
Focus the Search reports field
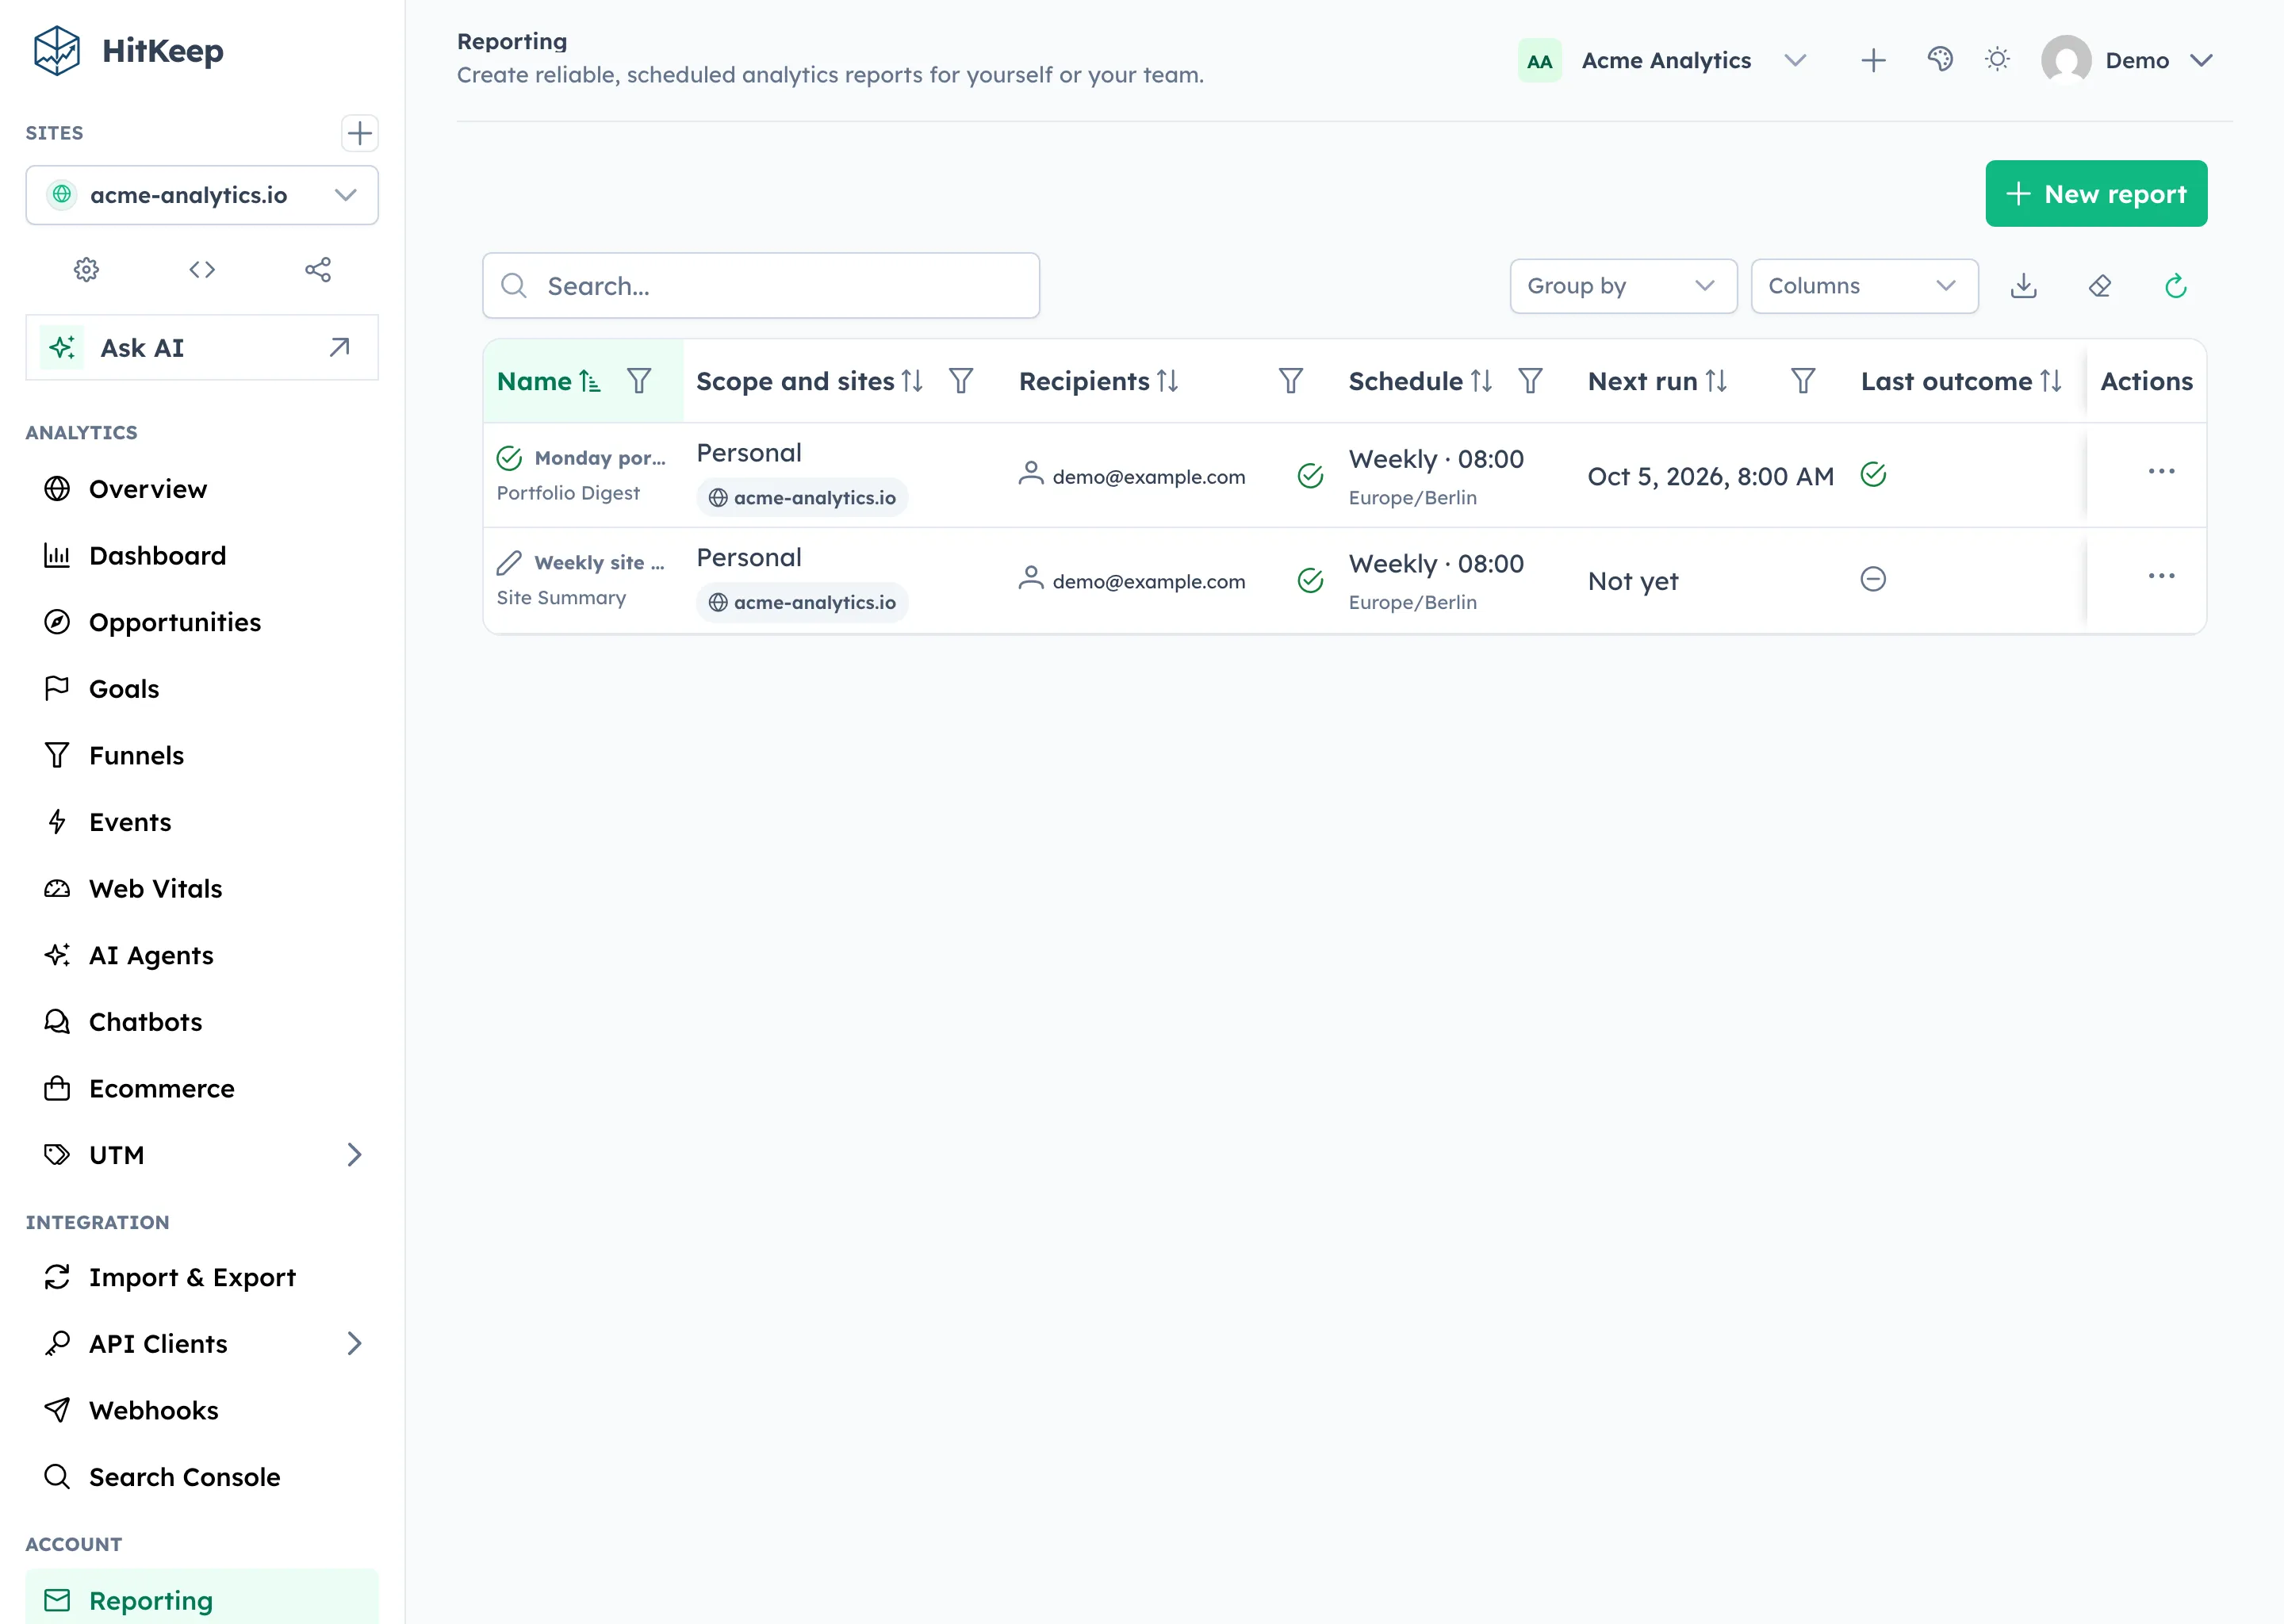tap(761, 286)
